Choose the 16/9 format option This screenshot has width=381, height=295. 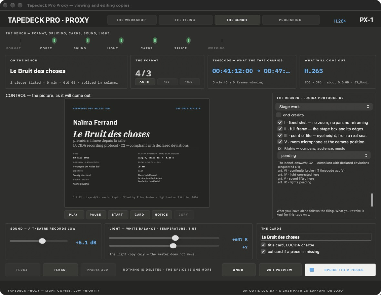(190, 82)
